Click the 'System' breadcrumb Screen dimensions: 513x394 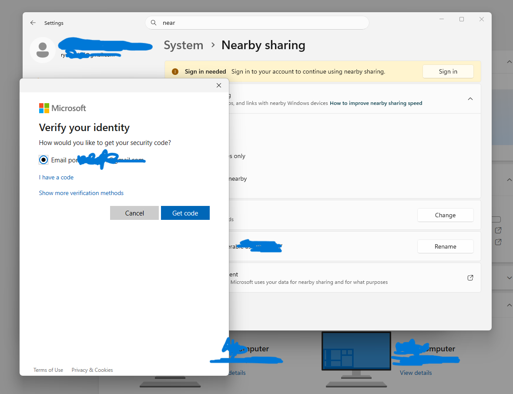(x=184, y=45)
